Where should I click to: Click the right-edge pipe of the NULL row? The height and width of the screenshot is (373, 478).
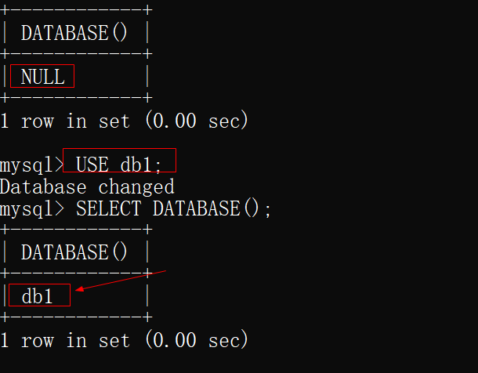pos(147,77)
